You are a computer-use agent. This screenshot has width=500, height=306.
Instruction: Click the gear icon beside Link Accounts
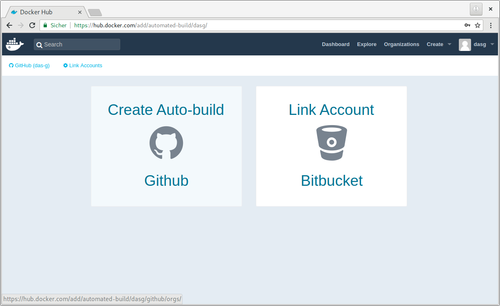point(66,65)
